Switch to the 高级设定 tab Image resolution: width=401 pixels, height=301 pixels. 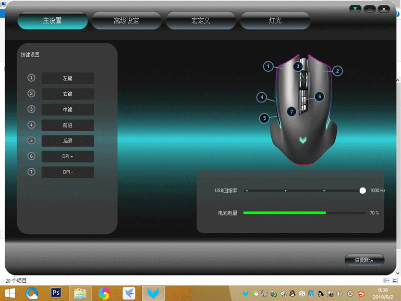click(126, 21)
